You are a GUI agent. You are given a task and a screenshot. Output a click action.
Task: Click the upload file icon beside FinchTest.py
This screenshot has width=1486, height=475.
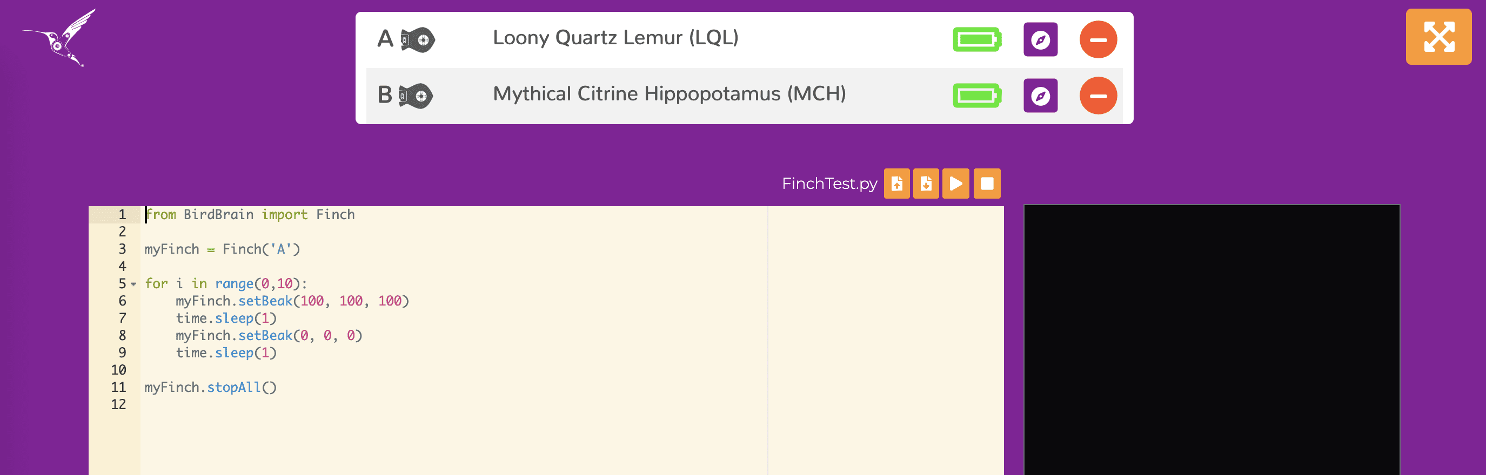pos(896,184)
